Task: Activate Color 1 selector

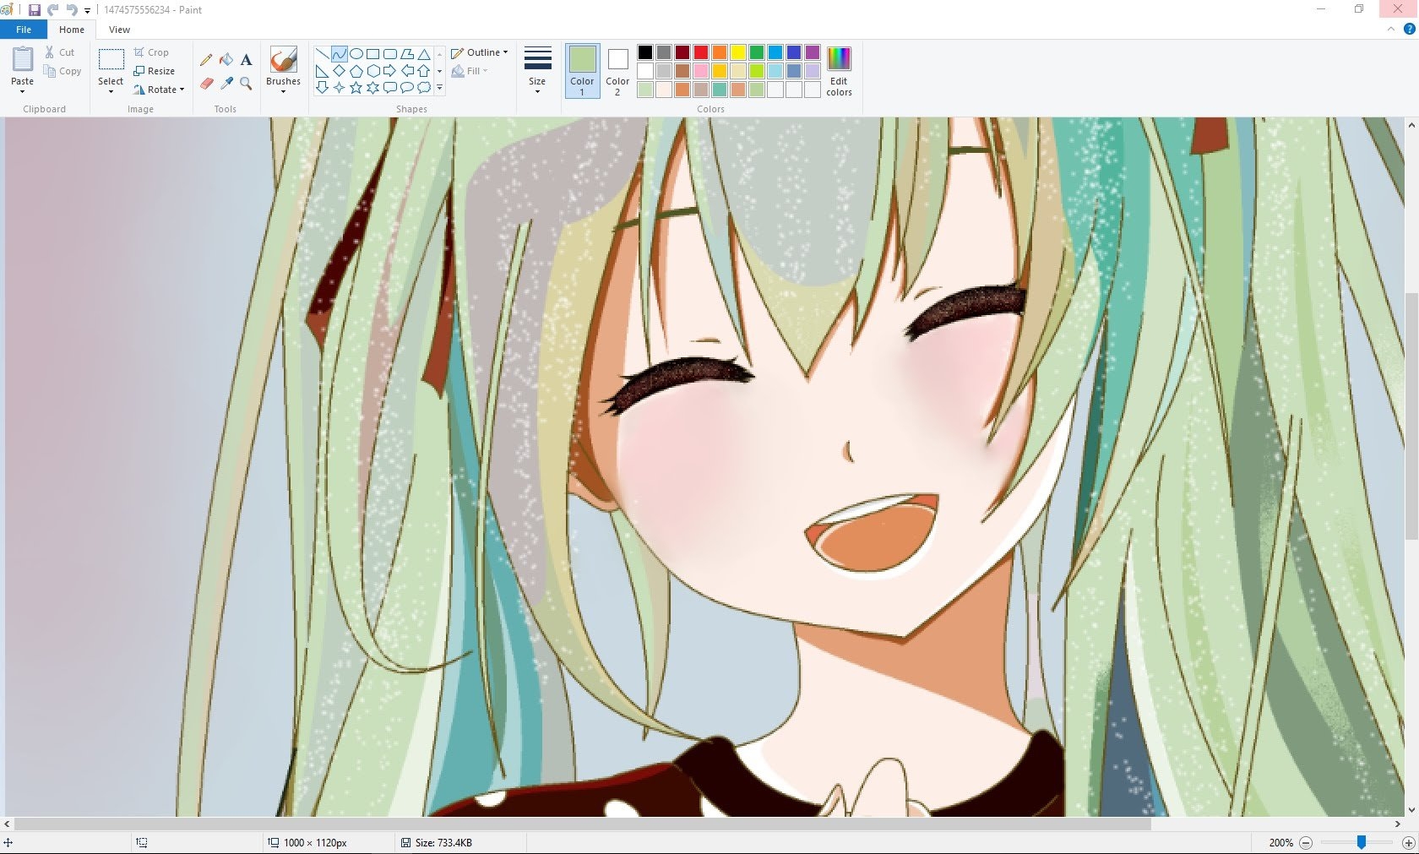Action: point(582,70)
